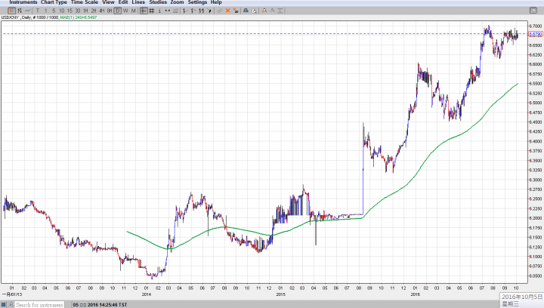Toggle the chart grid icon
Viewport: 544px width, 308px height.
(152, 11)
